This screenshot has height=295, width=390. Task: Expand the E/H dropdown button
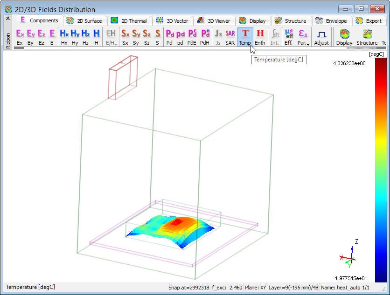point(111,37)
